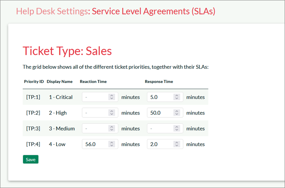Select the High Response Time field showing 50.0

tap(160, 113)
